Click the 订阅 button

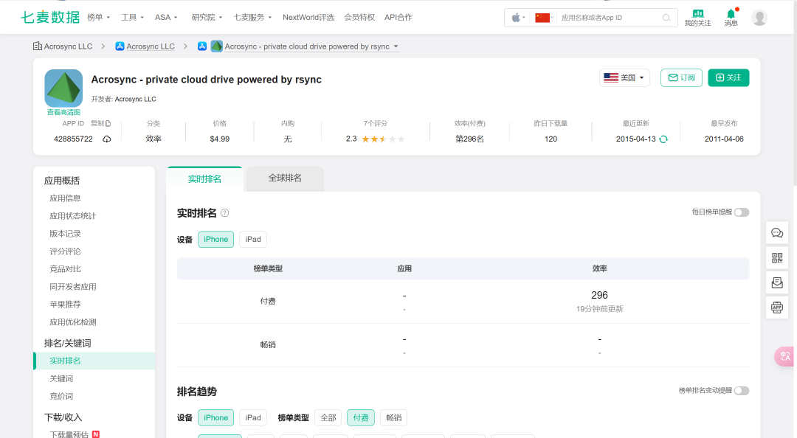click(x=681, y=77)
